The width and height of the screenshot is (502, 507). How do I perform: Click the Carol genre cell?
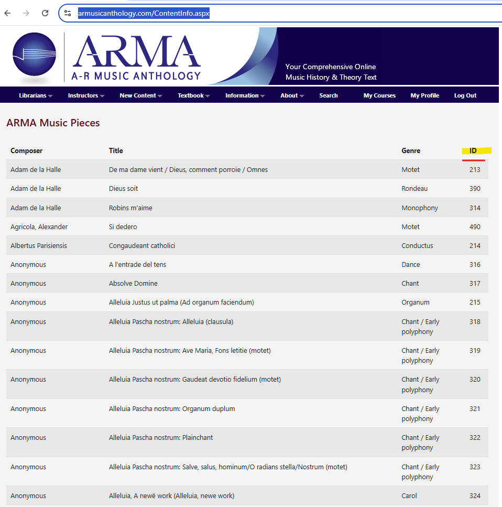tap(409, 495)
